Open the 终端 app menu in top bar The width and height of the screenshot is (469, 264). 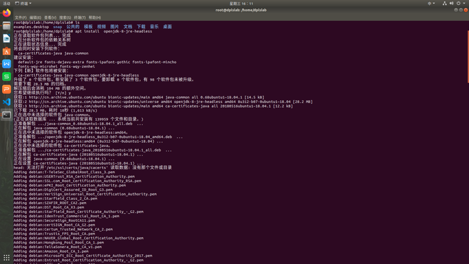coord(23,4)
